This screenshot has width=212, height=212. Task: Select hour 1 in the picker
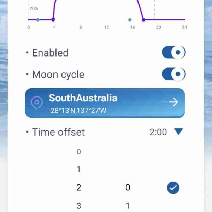(79, 169)
